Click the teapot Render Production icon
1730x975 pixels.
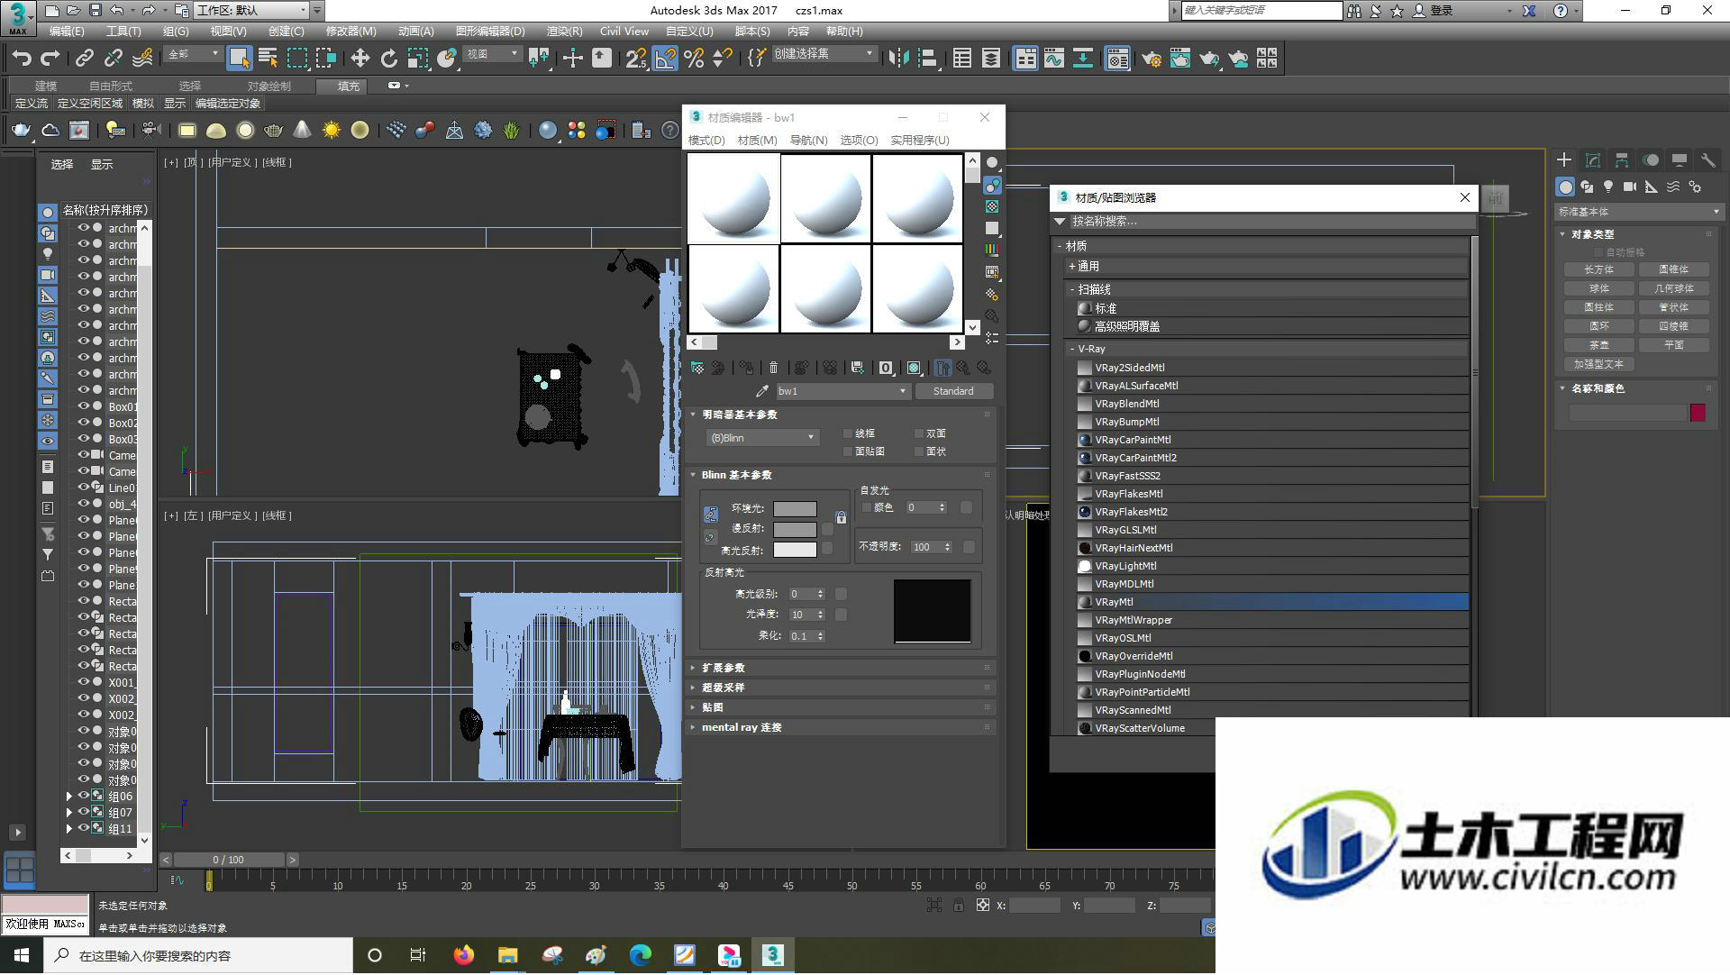coord(1209,59)
